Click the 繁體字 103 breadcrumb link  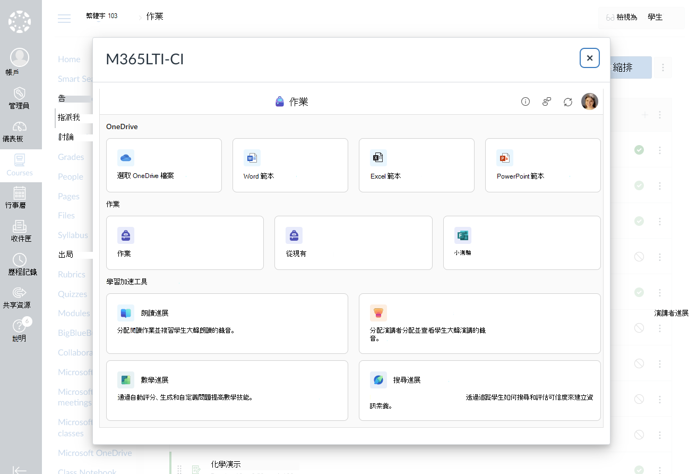102,16
